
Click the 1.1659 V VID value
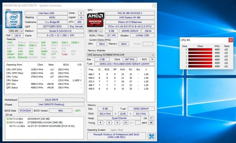coord(77,80)
